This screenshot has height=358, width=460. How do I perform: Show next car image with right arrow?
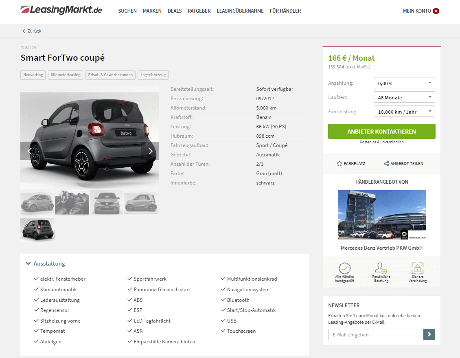[x=150, y=151]
